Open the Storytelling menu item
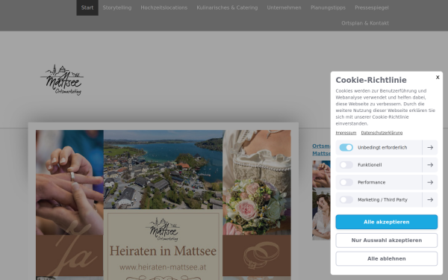The image size is (448, 280). (x=117, y=7)
